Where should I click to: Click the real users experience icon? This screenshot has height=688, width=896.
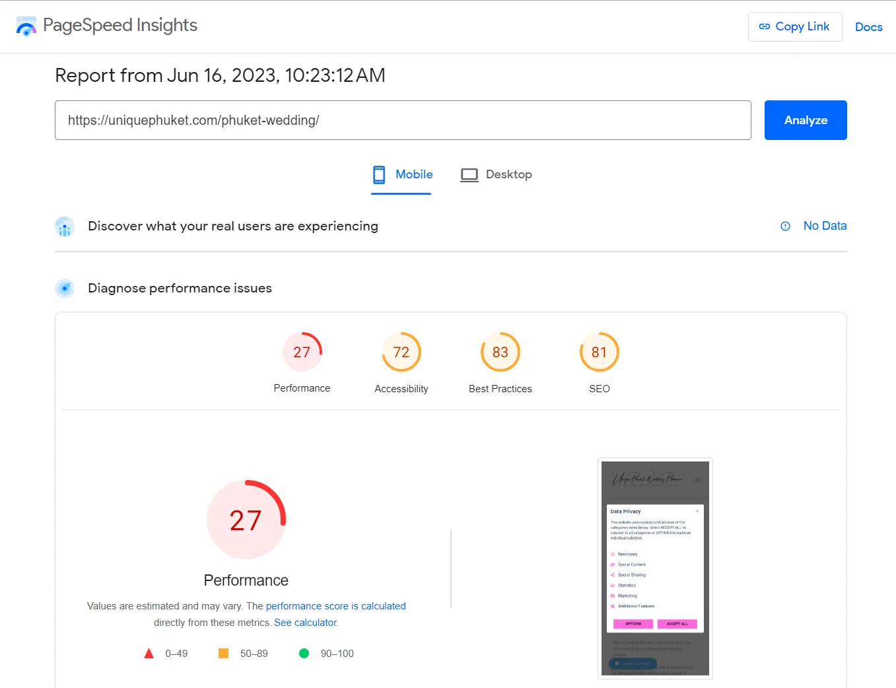(x=65, y=226)
